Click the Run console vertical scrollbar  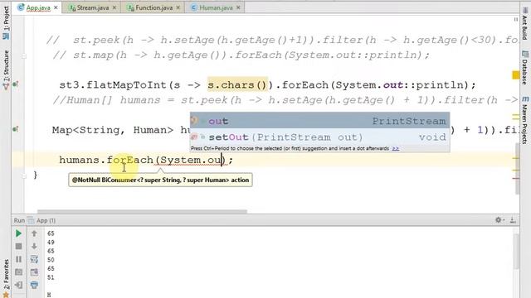pos(516,252)
